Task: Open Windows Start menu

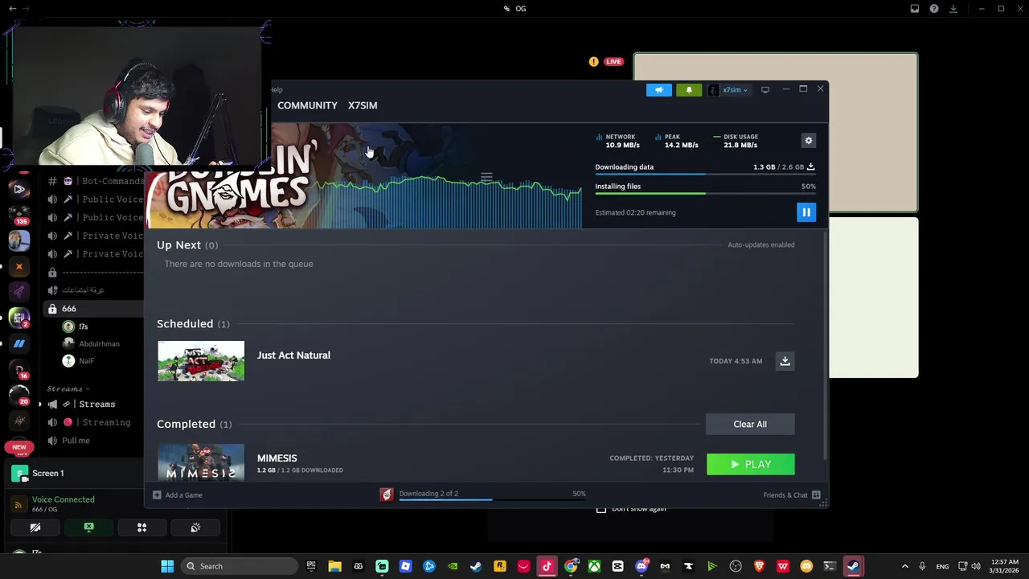Action: click(167, 566)
